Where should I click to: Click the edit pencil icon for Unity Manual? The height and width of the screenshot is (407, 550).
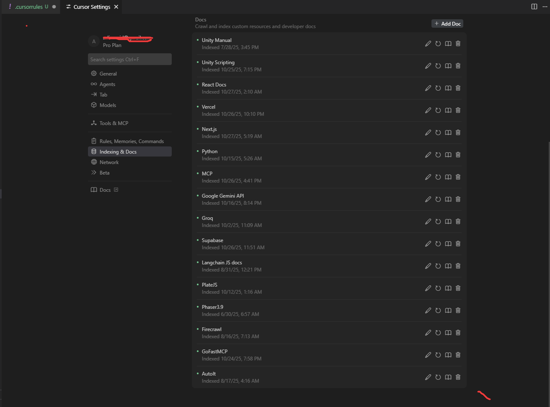[428, 44]
